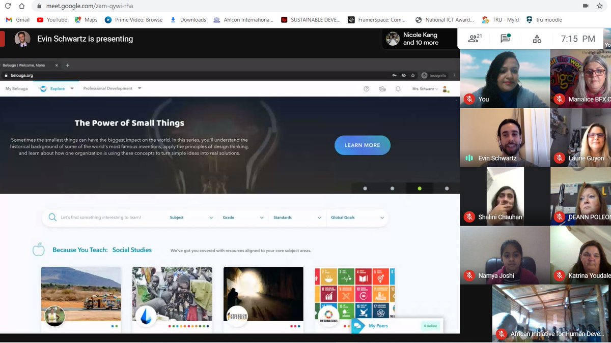Viewport: 611px width, 343px height.
Task: Open a new tab in shared browser
Action: pos(67,65)
